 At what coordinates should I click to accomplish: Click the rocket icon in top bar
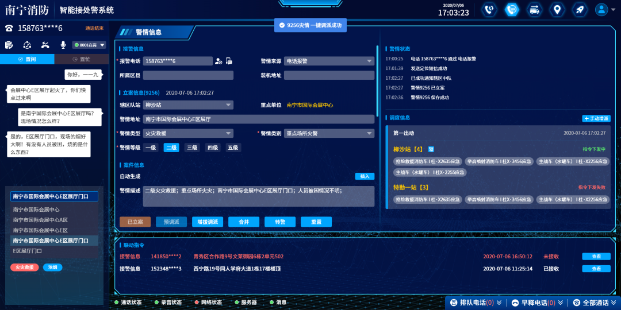pos(580,10)
